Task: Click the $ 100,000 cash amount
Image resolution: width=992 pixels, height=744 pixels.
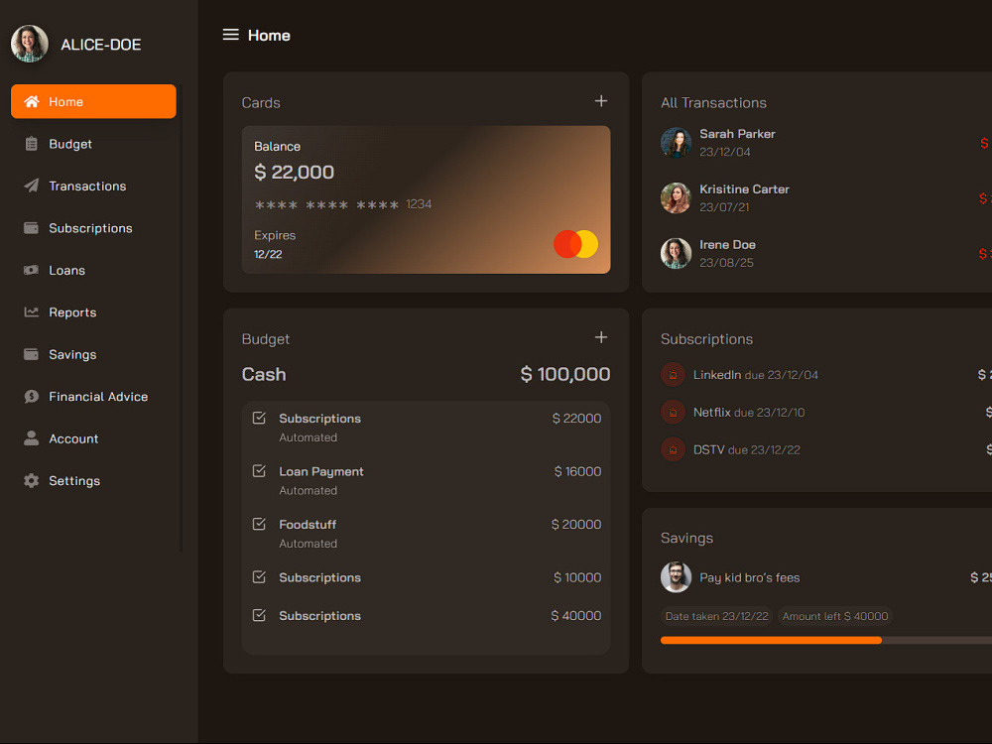Action: pos(565,374)
